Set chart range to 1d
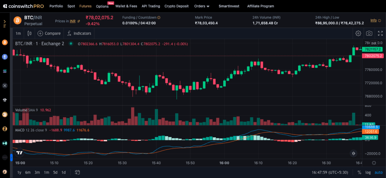 pyautogui.click(x=63, y=172)
